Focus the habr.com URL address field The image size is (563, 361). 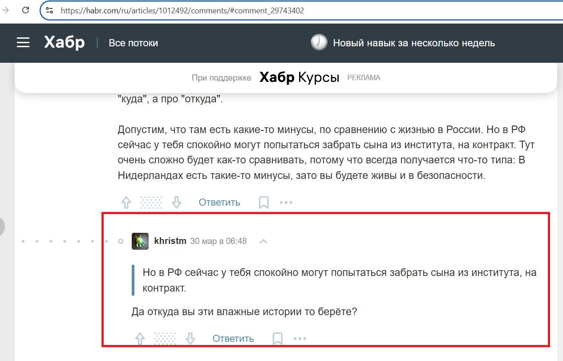click(x=182, y=10)
